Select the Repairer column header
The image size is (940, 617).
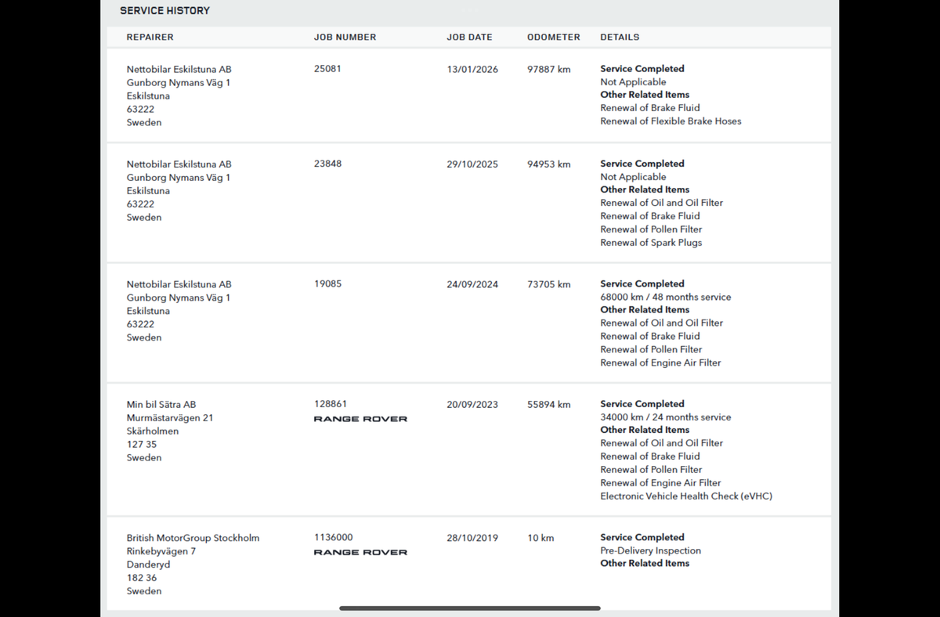coord(150,37)
